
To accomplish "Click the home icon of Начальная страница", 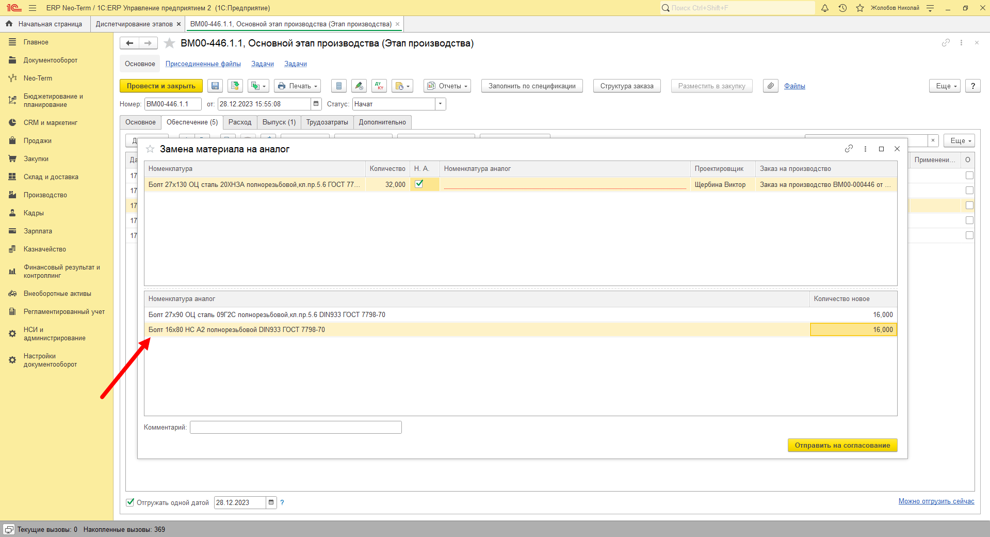I will pyautogui.click(x=9, y=24).
